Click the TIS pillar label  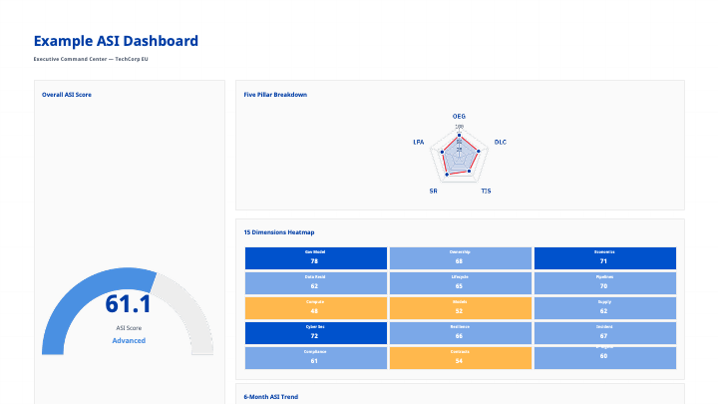pos(486,190)
